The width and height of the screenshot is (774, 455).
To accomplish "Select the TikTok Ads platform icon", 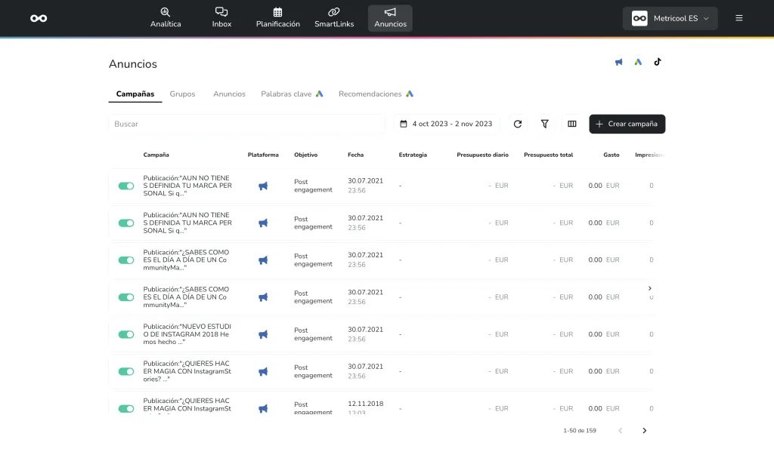I will 658,62.
